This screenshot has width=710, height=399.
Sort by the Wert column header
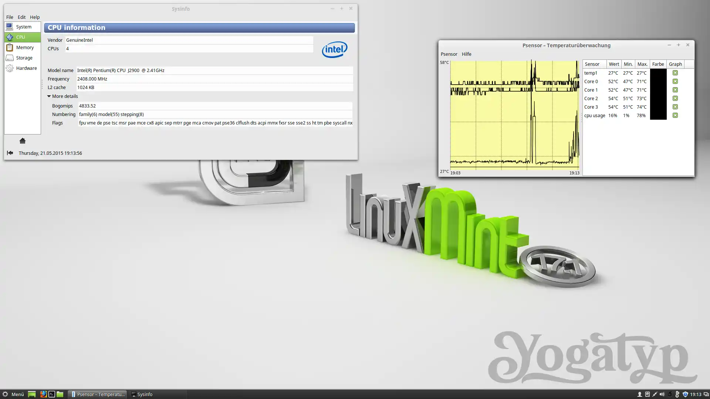pos(614,64)
